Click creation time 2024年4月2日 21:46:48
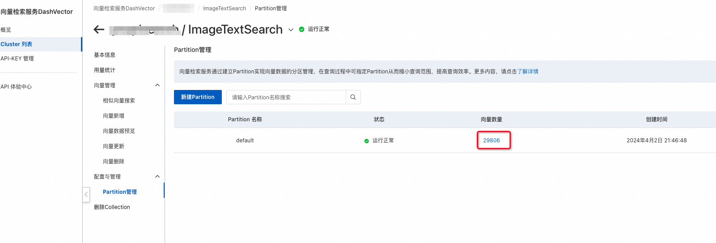 click(x=657, y=140)
